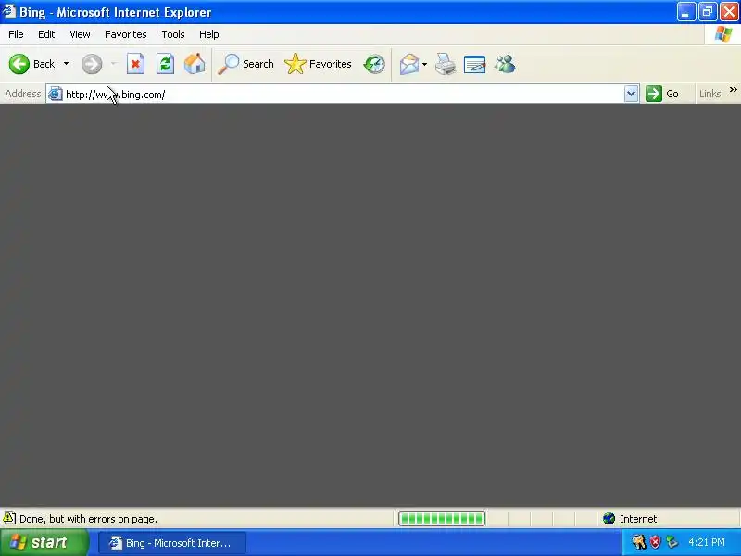Close the Internet Explorer window

pyautogui.click(x=729, y=12)
